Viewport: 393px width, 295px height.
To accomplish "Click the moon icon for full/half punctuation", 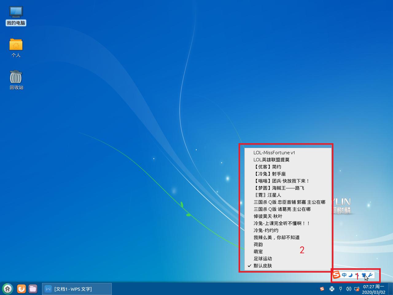I will 350,275.
